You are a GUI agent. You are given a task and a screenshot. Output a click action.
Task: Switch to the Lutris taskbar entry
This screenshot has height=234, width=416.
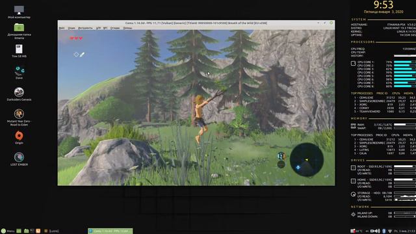tap(51, 231)
